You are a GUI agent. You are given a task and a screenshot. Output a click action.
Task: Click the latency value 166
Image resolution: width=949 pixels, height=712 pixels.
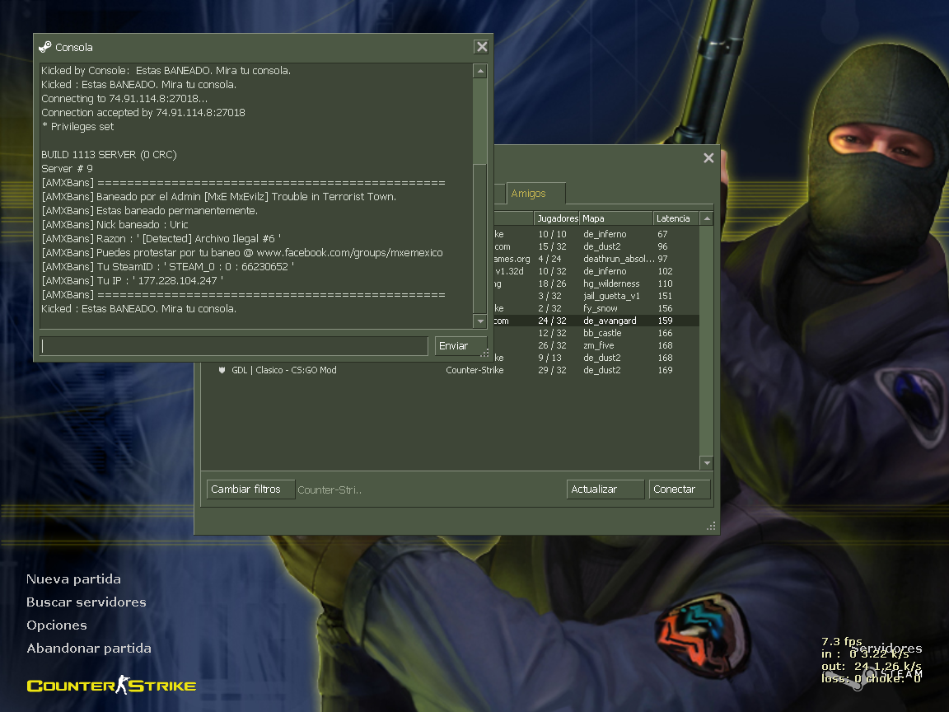[665, 333]
